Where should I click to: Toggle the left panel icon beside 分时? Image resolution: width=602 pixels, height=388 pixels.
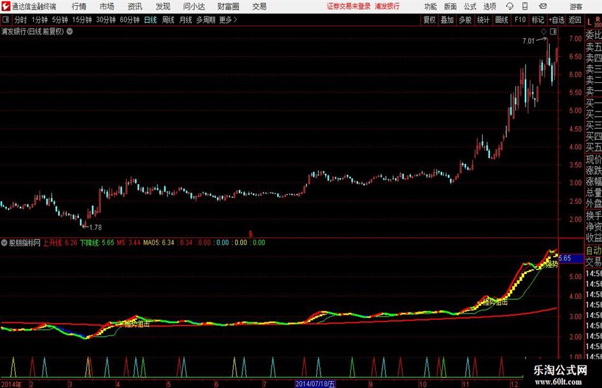pos(5,20)
